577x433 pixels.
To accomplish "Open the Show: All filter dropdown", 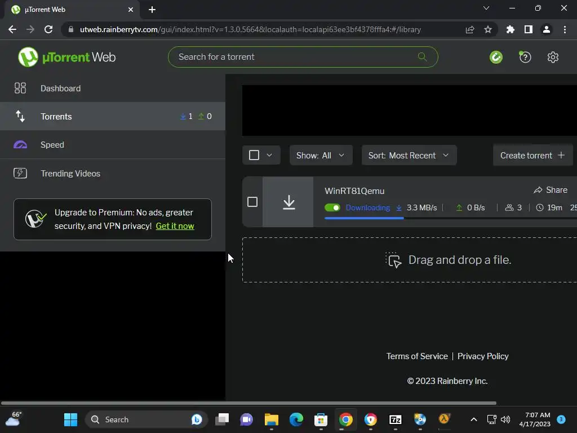I will [x=321, y=155].
